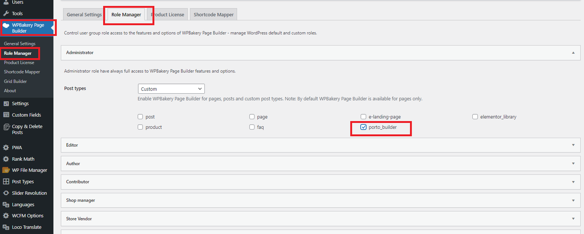Select the Role Manager tab
This screenshot has height=234, width=584.
pyautogui.click(x=126, y=15)
